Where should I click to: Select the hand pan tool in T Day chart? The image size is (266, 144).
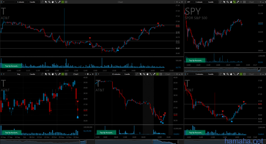tap(53, 74)
